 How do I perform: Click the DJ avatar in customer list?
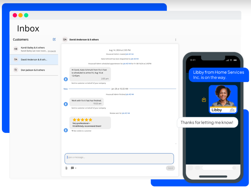(16, 70)
